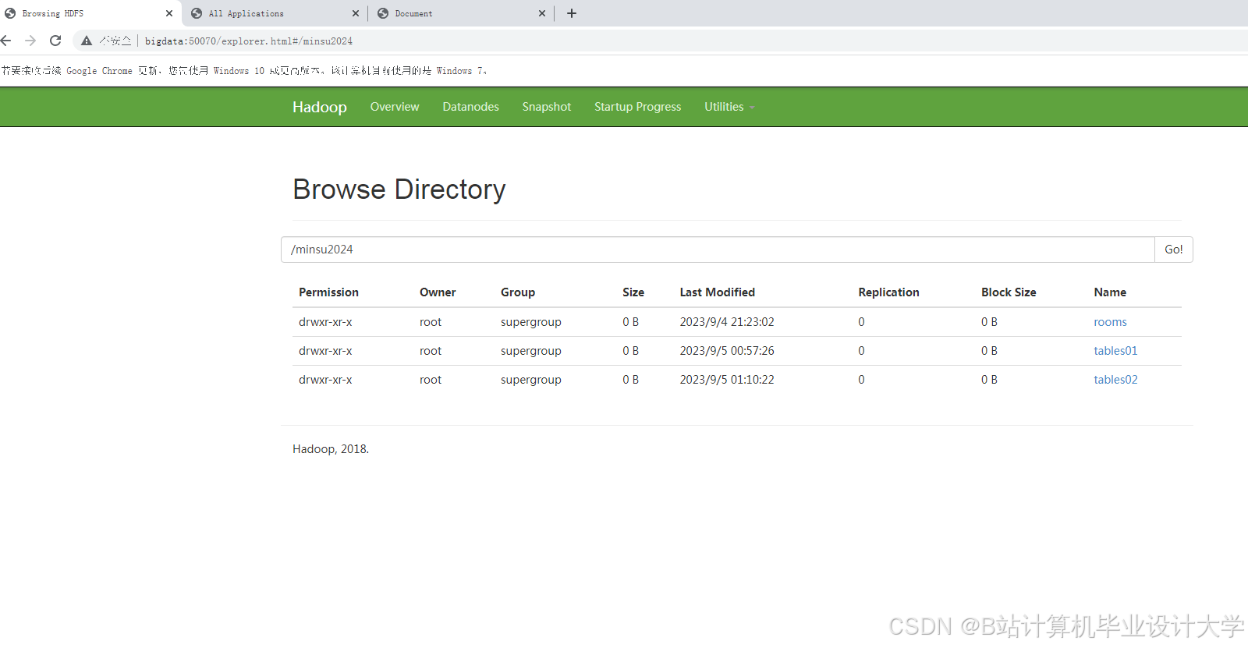Screen dimensions: 1248x648
Task: Close the All Applications tab
Action: click(x=356, y=13)
